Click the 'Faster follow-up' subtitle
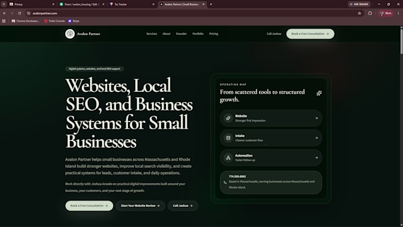This screenshot has width=403, height=227. point(245,160)
